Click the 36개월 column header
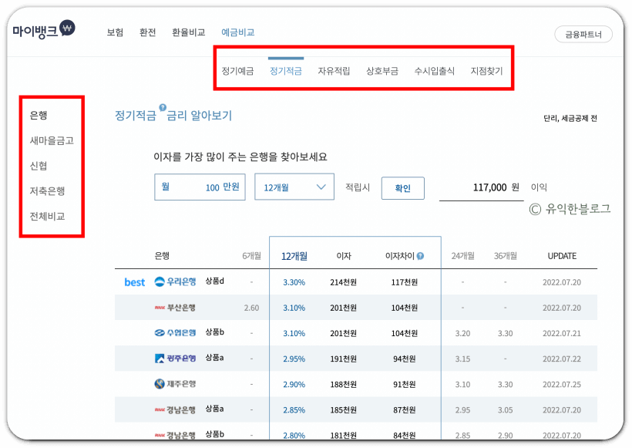 click(x=506, y=256)
